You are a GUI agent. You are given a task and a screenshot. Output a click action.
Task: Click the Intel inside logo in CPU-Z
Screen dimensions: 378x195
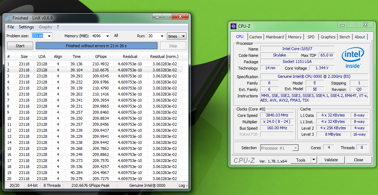[352, 58]
